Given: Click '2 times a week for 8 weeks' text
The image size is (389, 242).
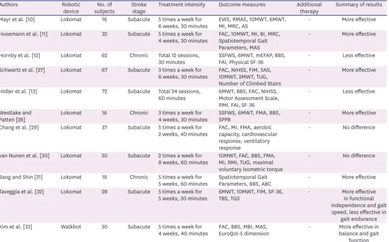Looking at the screenshot, I should [183, 159].
